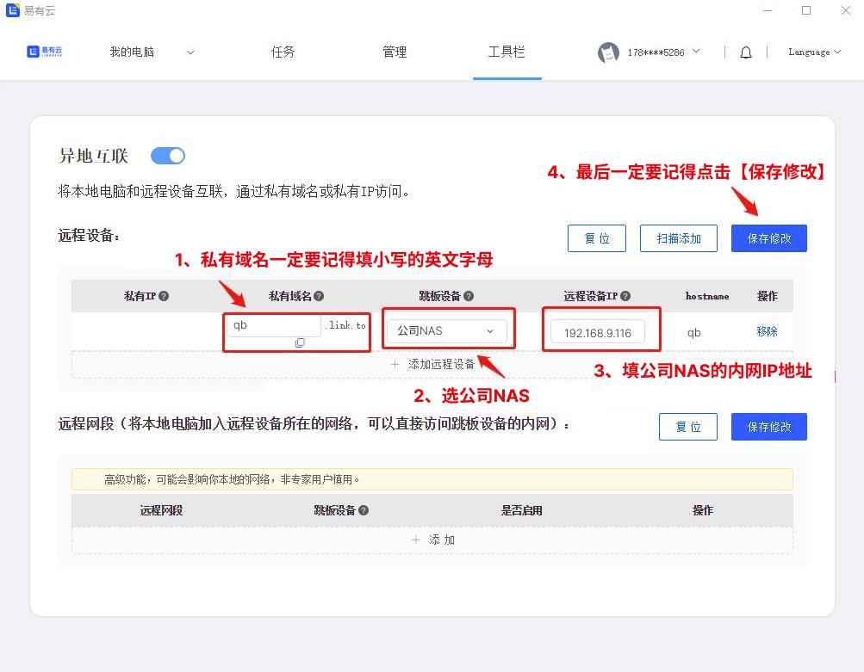Viewport: 864px width, 672px height.
Task: Click help icon next to 私有IP header
Action: click(164, 296)
